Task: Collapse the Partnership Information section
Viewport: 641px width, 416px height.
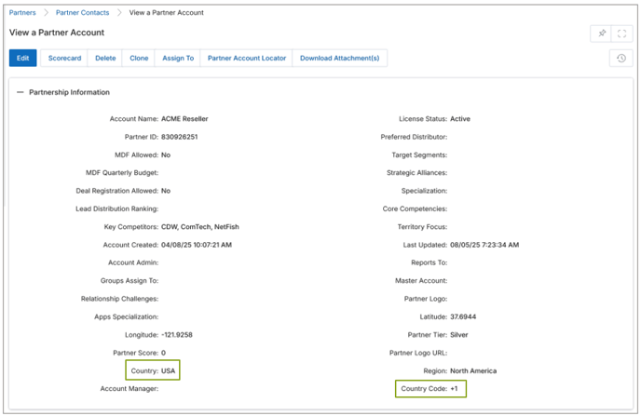Action: pos(20,93)
